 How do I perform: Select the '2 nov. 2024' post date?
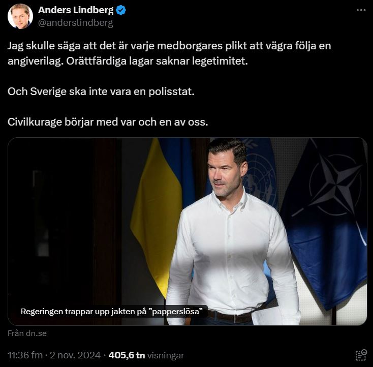[75, 355]
